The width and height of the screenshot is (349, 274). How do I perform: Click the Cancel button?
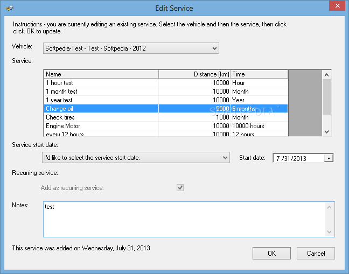coord(316,254)
